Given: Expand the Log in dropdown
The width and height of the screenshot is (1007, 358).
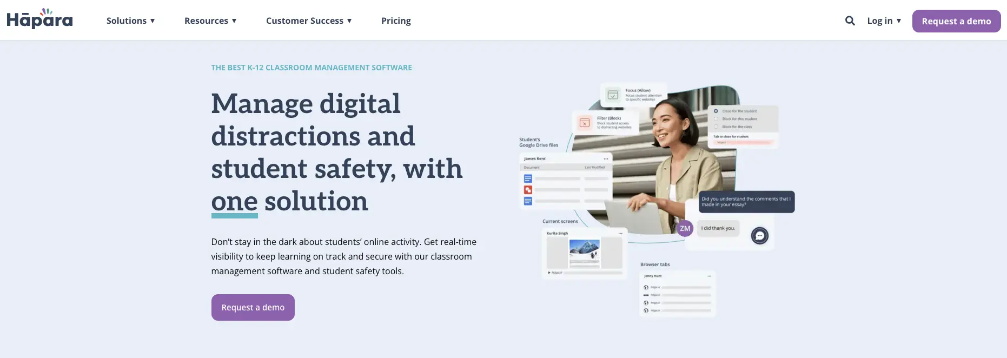Looking at the screenshot, I should tap(884, 21).
